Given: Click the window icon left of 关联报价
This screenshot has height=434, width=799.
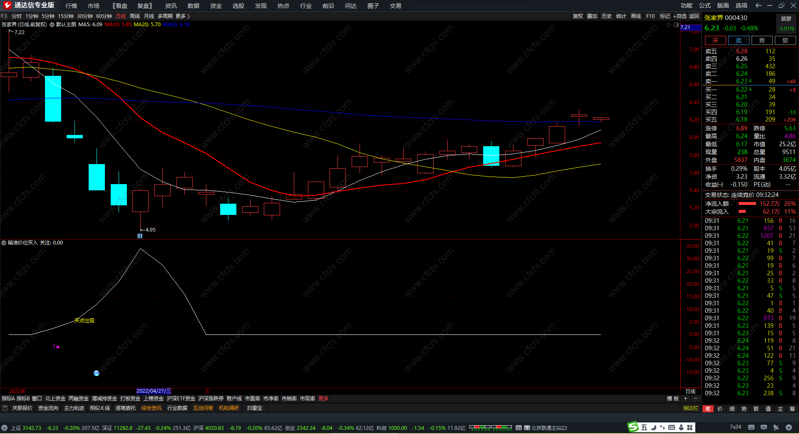Looking at the screenshot, I should [x=5, y=408].
